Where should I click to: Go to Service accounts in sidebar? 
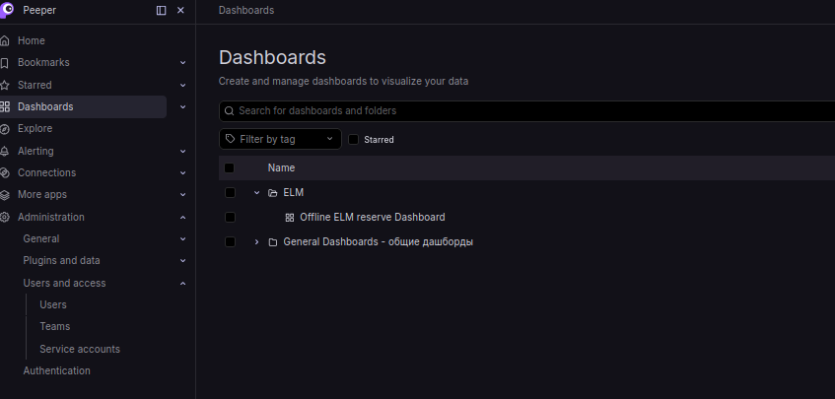80,349
